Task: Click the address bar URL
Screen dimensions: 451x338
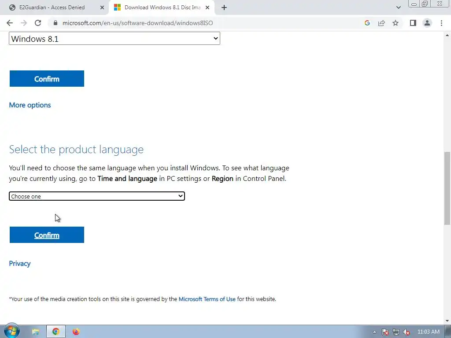Action: click(x=137, y=23)
